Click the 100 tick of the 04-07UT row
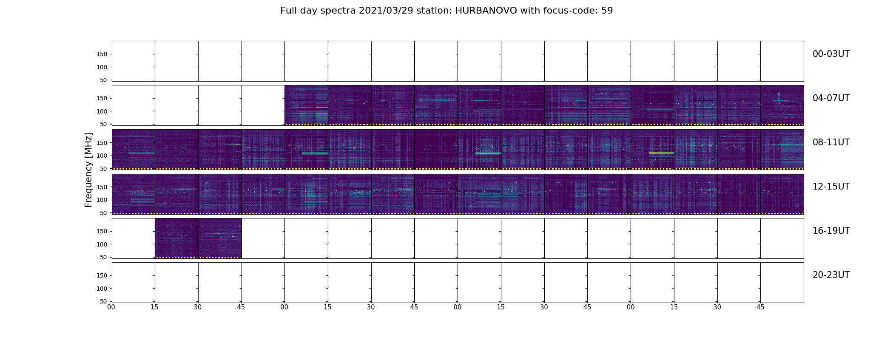Screen dimensions: 893x340 (x=102, y=111)
